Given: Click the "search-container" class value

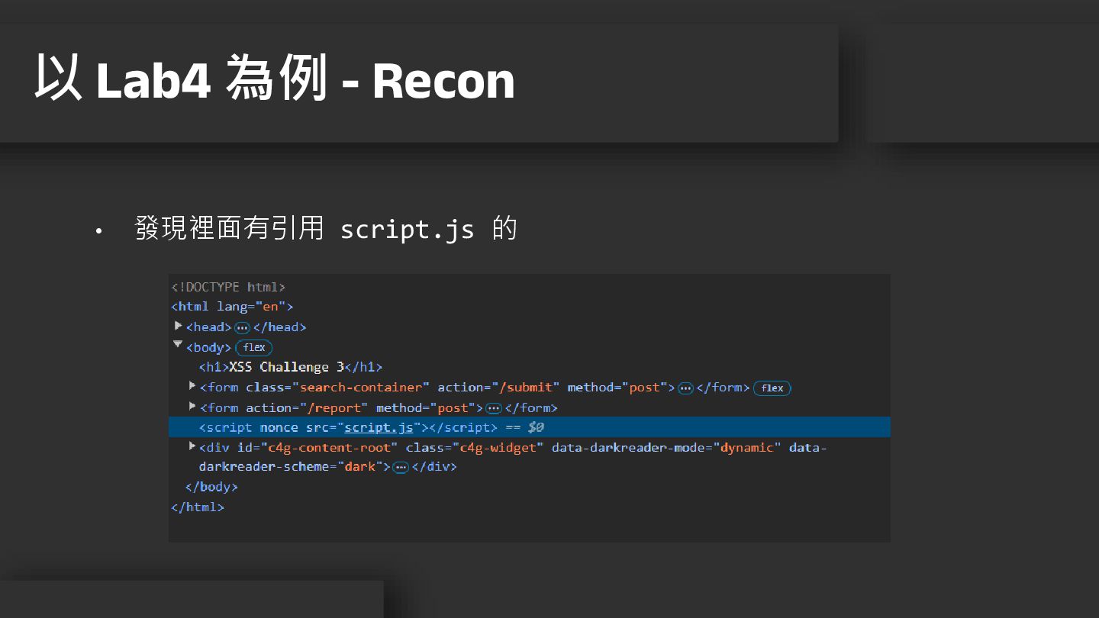Looking at the screenshot, I should [x=361, y=388].
